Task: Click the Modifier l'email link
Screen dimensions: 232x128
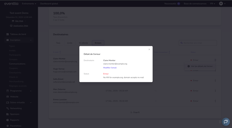Action: (x=110, y=68)
